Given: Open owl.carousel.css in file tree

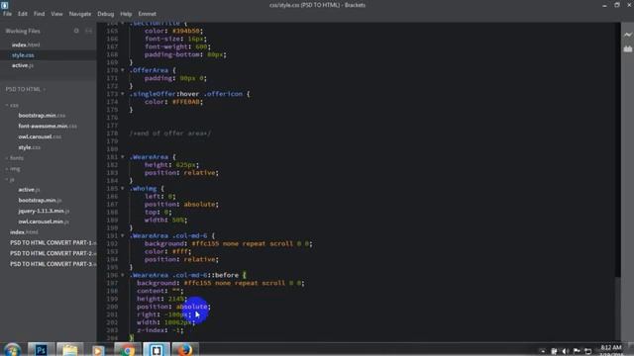Looking at the screenshot, I should pyautogui.click(x=40, y=136).
